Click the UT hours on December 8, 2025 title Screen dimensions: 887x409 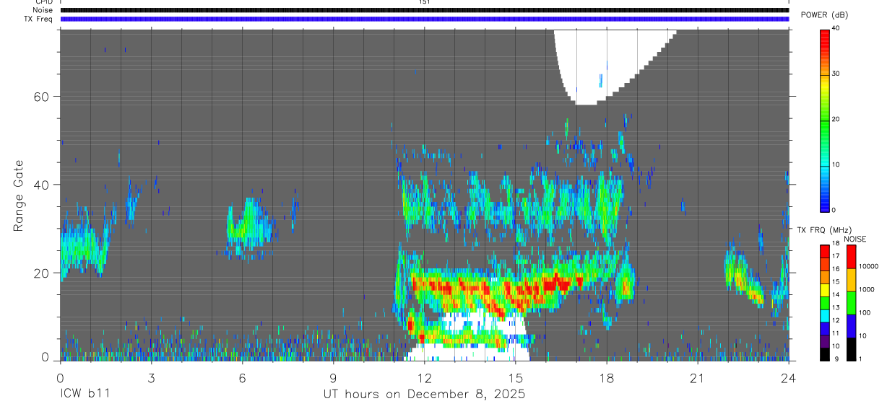point(423,395)
